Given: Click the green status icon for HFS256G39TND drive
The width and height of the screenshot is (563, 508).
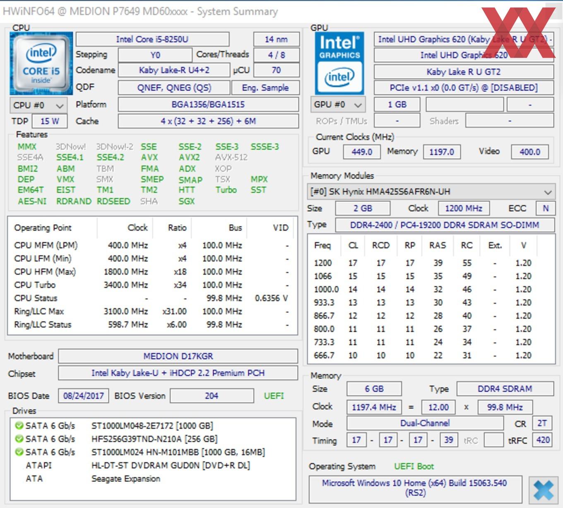Looking at the screenshot, I should [x=19, y=439].
